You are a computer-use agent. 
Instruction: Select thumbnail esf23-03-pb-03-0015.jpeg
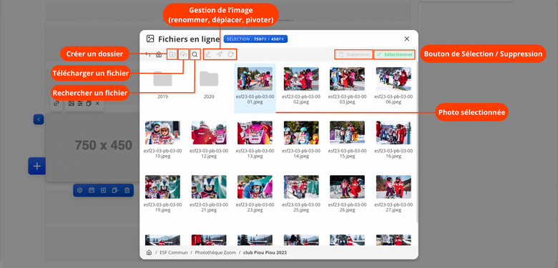pos(348,133)
